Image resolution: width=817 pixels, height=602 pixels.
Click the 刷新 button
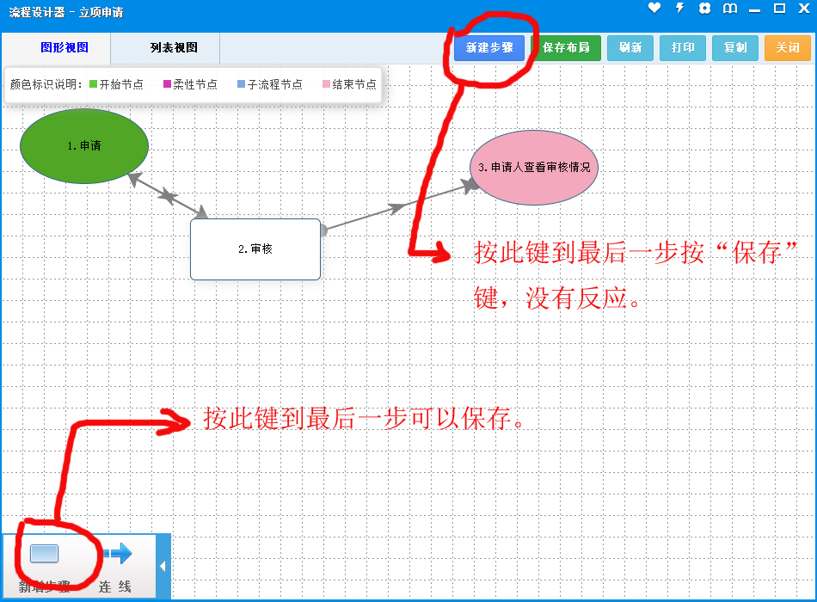click(630, 48)
